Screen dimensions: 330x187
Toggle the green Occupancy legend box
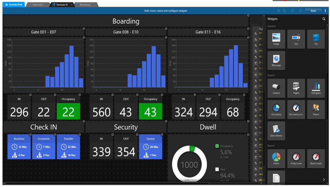(217, 146)
